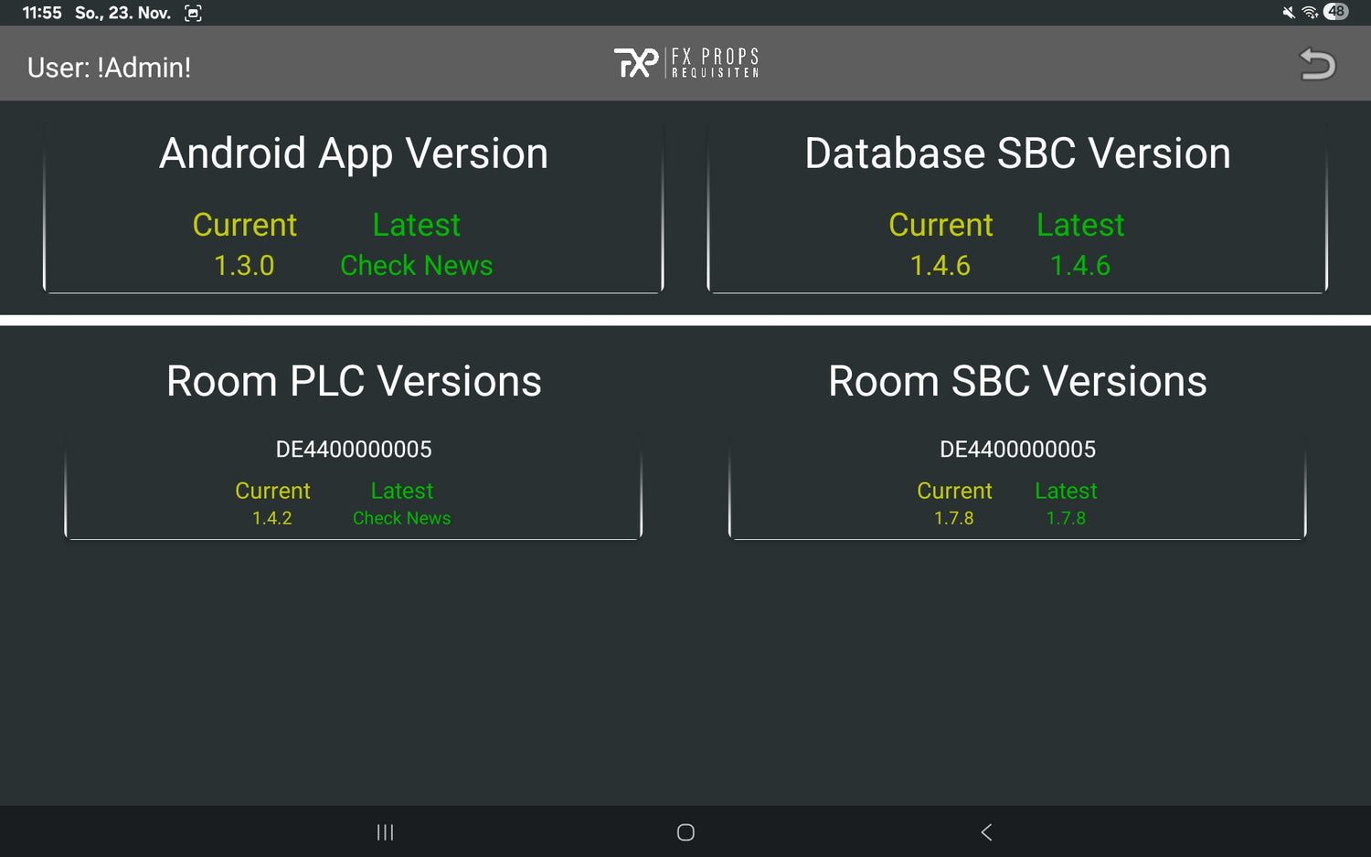This screenshot has height=857, width=1371.
Task: Select the Database SBC Version card title
Action: coord(1017,153)
